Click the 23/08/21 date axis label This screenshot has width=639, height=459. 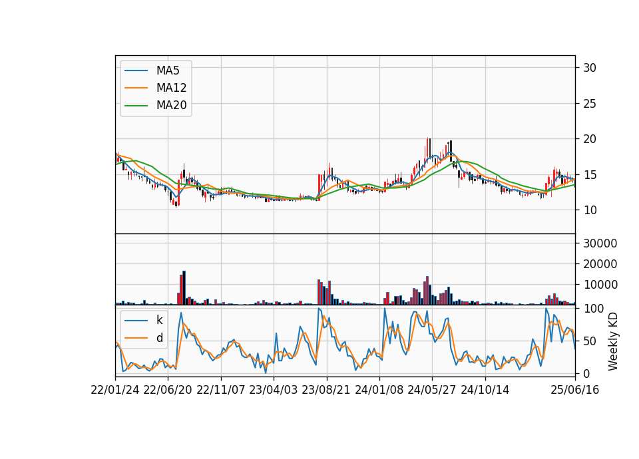tap(326, 390)
